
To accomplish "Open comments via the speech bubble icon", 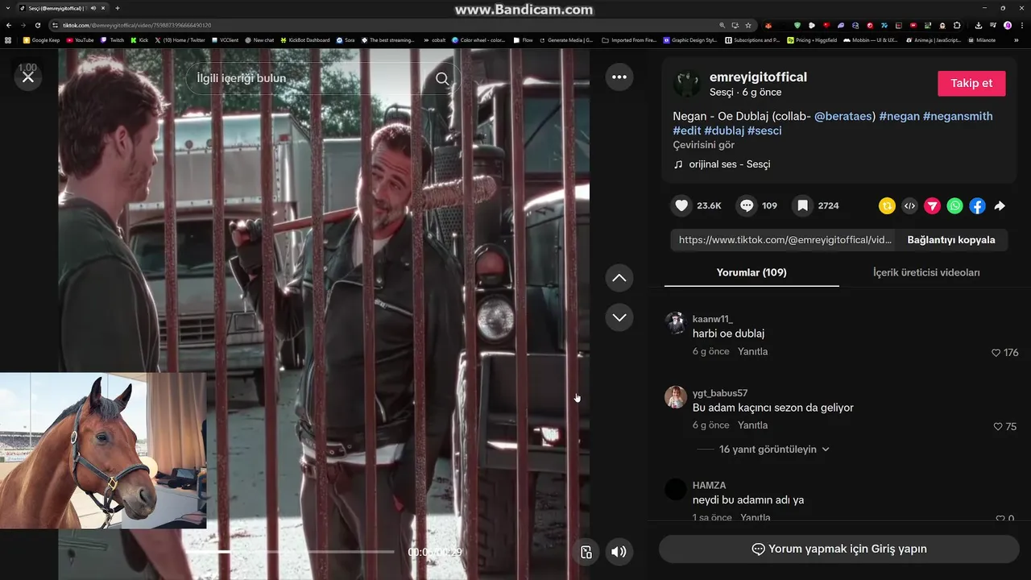I will 747,205.
